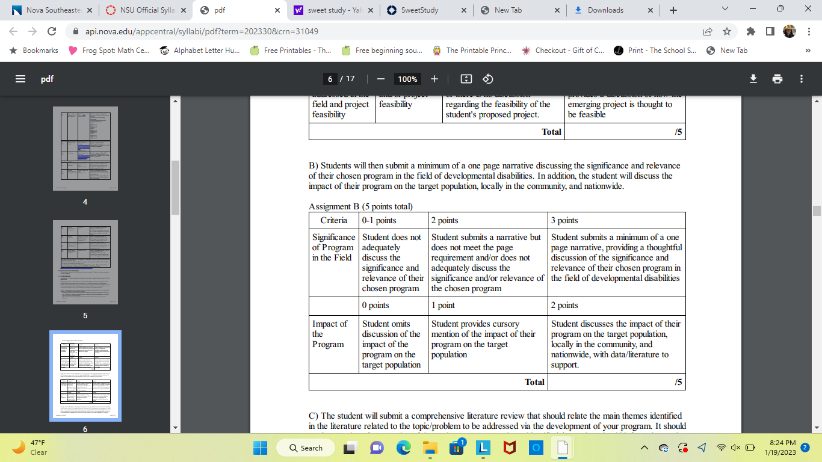Open Task View from taskbar
Screen dimensions: 822x462
[x=350, y=448]
